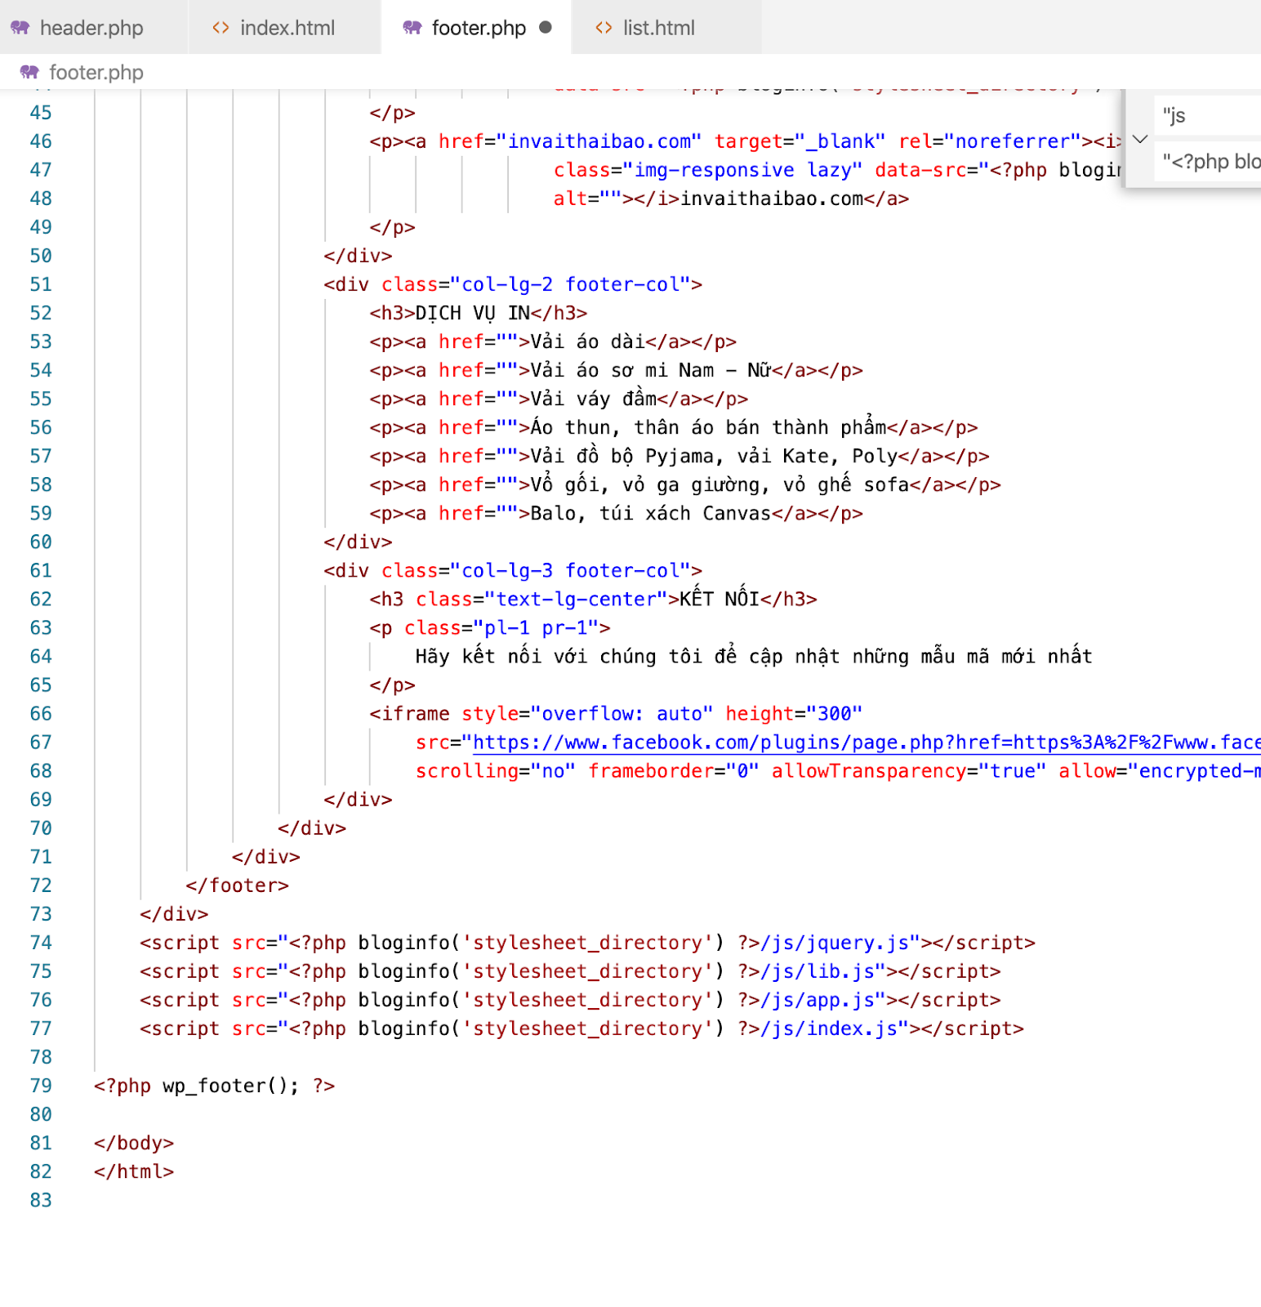Click the footer.php breadcrumb label

click(x=96, y=73)
